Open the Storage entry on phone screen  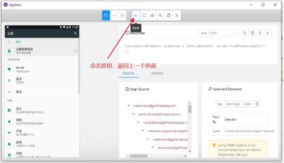[42, 154]
